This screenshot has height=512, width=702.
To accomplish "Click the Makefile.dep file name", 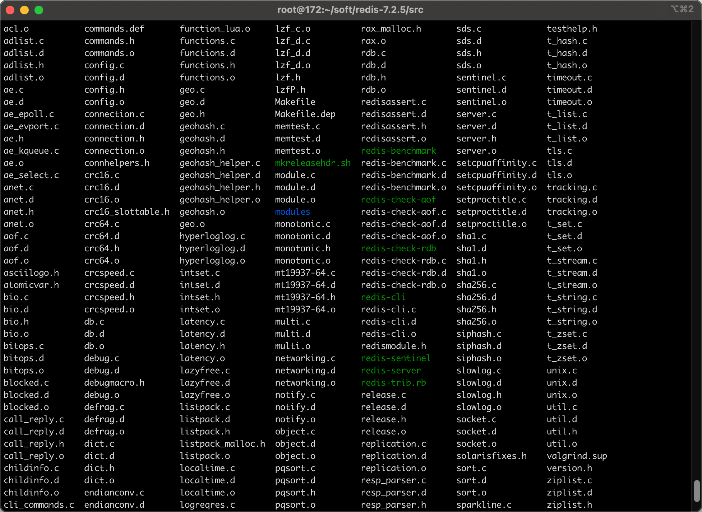I will [x=305, y=114].
